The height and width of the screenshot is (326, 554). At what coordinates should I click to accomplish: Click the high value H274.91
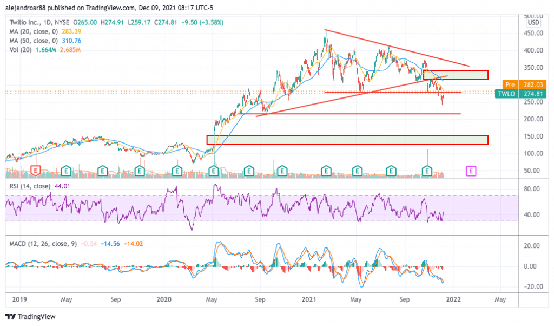pyautogui.click(x=113, y=22)
